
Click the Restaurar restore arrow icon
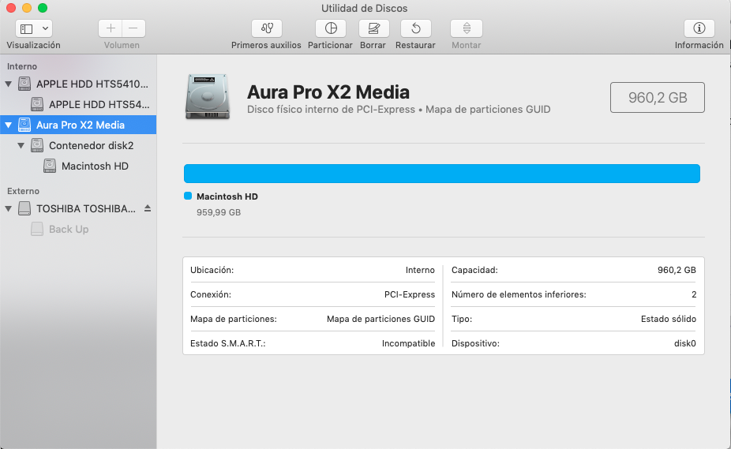pos(416,28)
